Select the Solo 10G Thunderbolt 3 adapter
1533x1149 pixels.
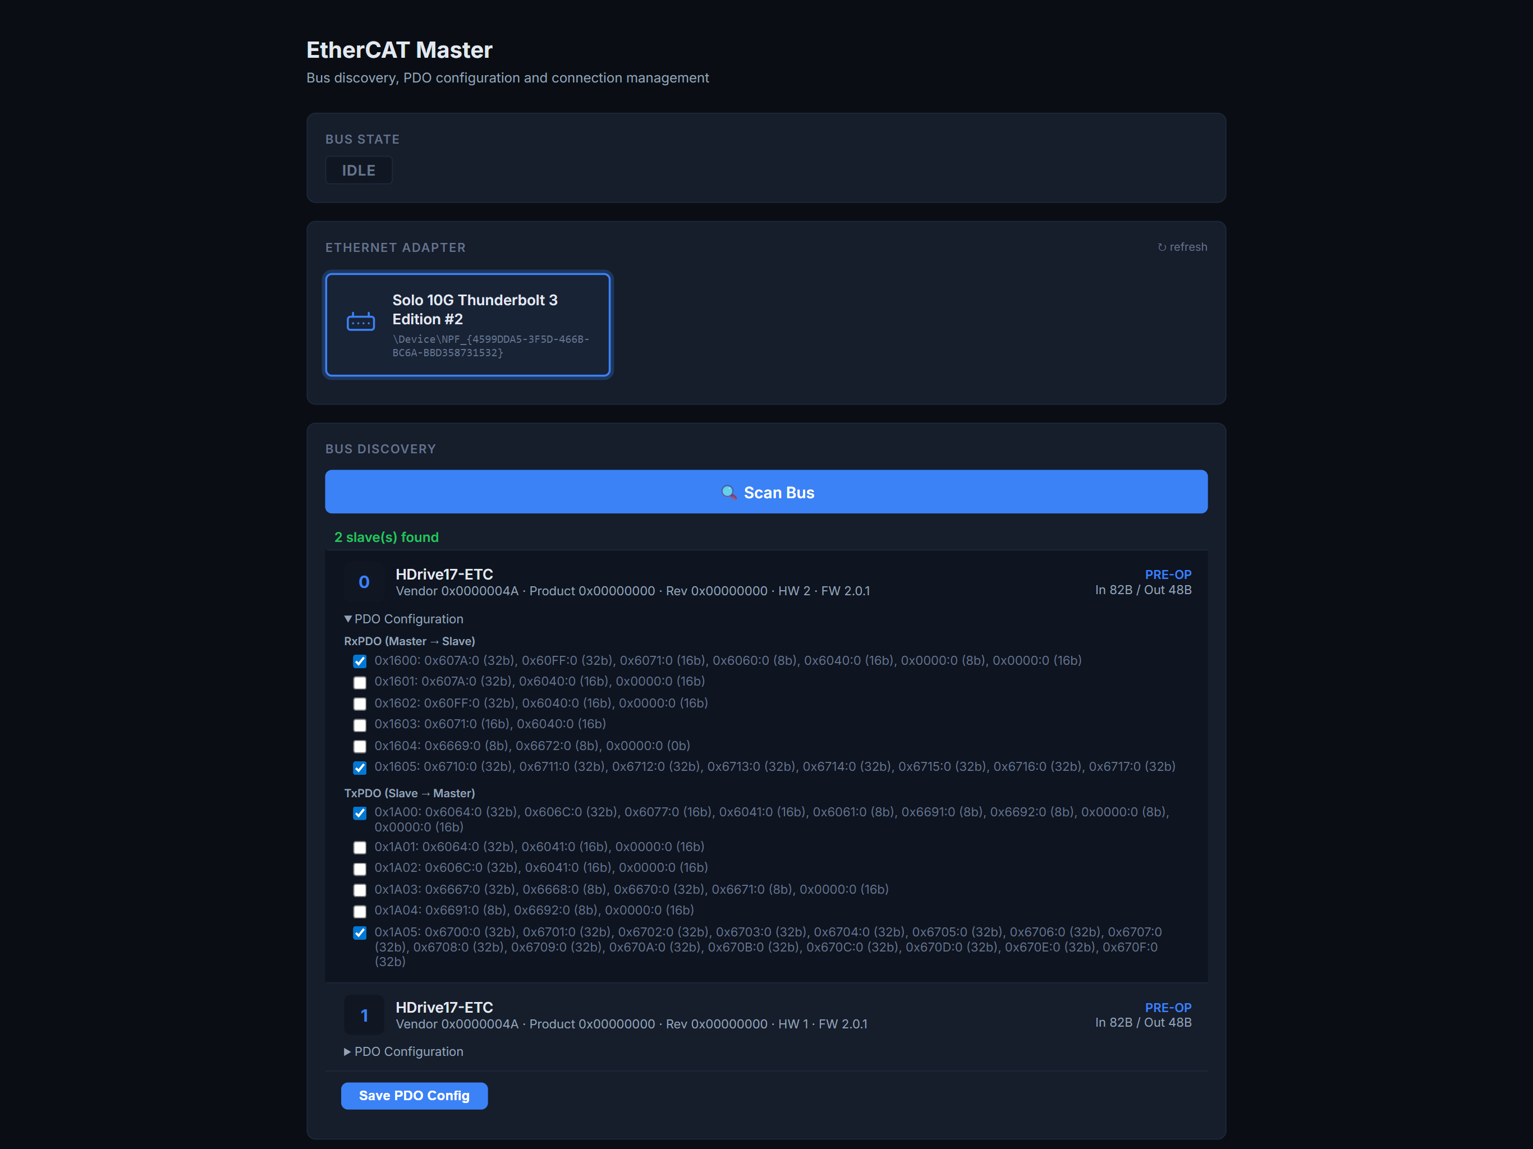(x=468, y=324)
